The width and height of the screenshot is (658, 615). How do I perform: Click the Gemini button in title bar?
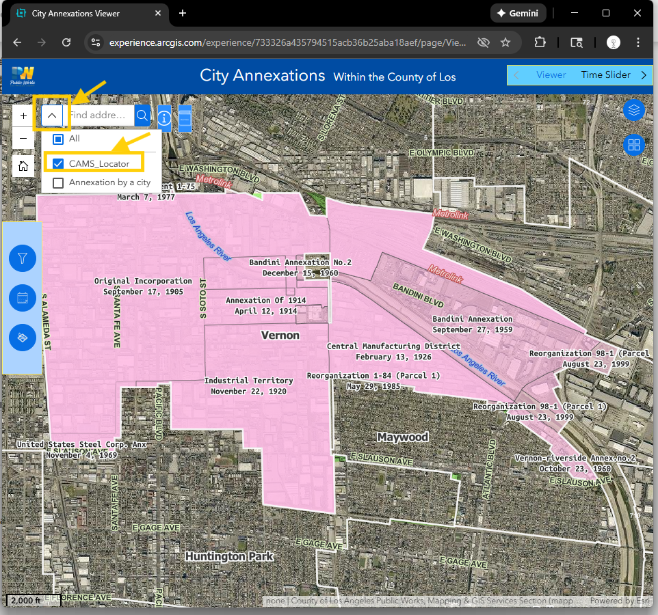[517, 13]
